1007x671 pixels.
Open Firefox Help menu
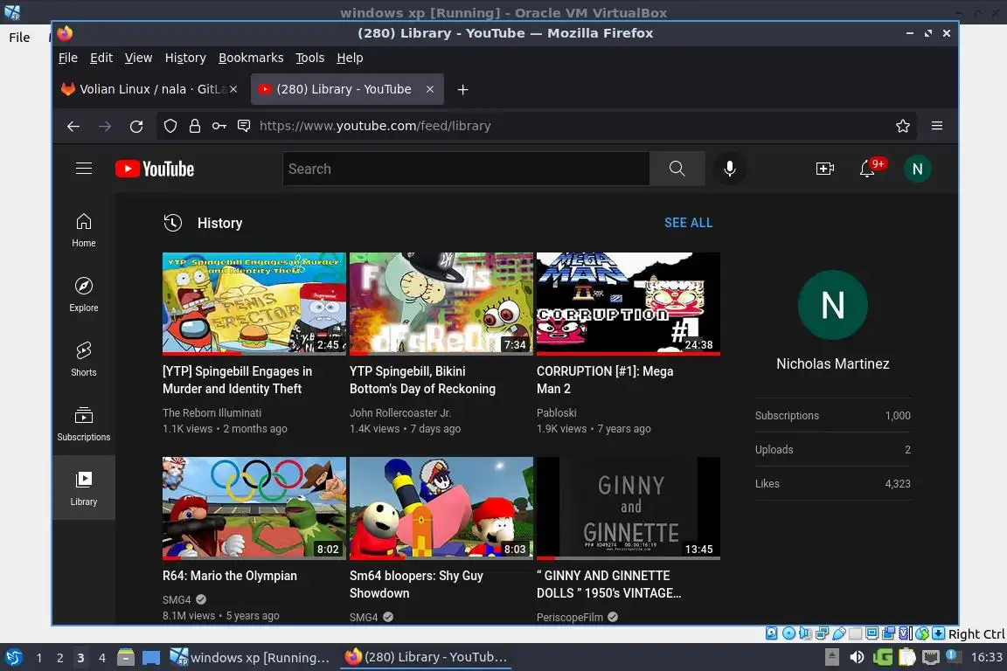tap(350, 58)
